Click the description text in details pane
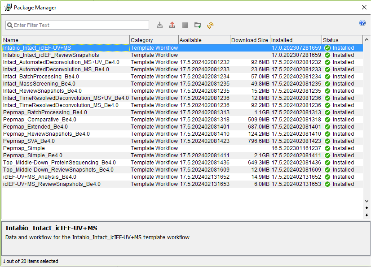Image resolution: width=371 pixels, height=267 pixels. click(x=97, y=237)
